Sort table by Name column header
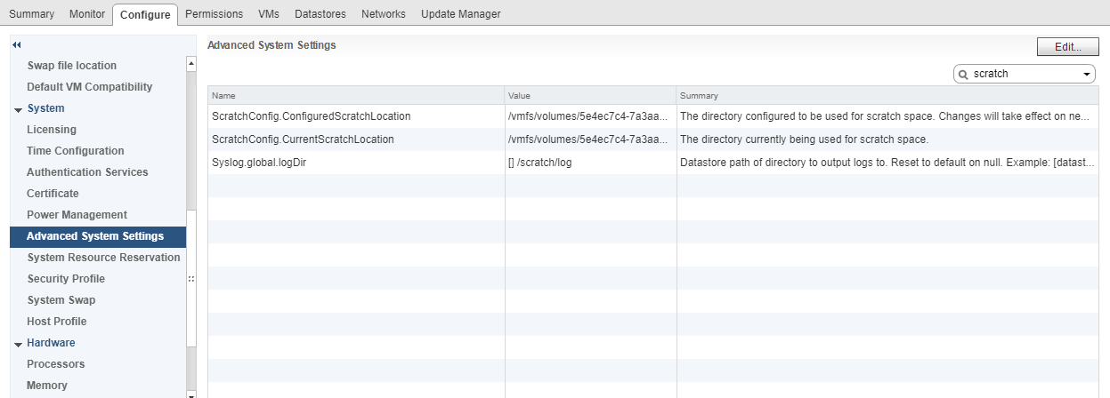1110x398 pixels. [x=356, y=95]
